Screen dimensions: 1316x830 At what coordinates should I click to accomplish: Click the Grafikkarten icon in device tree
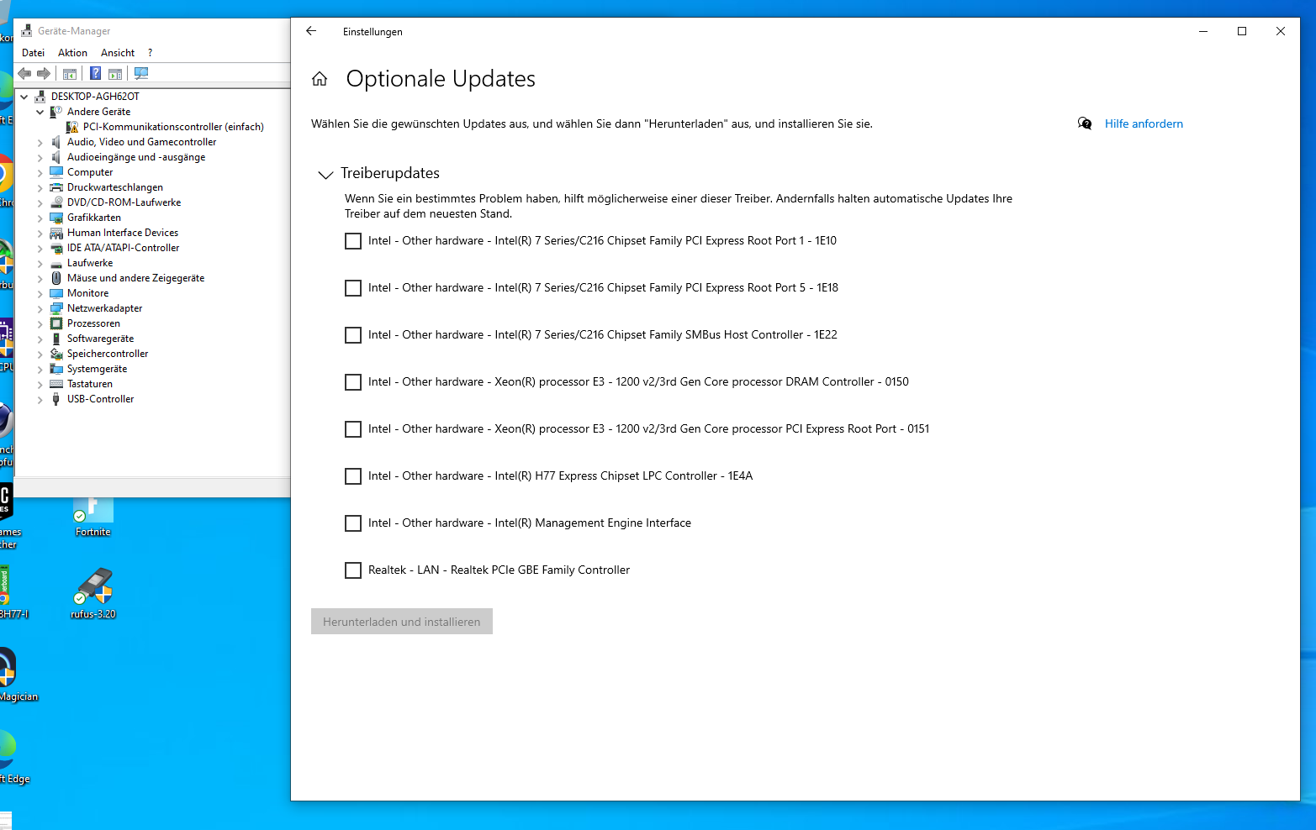pyautogui.click(x=56, y=218)
